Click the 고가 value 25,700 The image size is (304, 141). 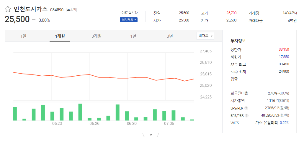(x=231, y=13)
